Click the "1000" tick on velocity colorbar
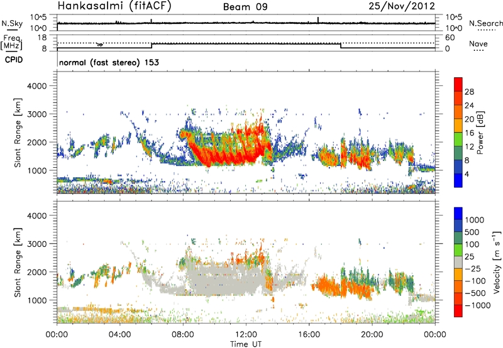 pyautogui.click(x=475, y=220)
